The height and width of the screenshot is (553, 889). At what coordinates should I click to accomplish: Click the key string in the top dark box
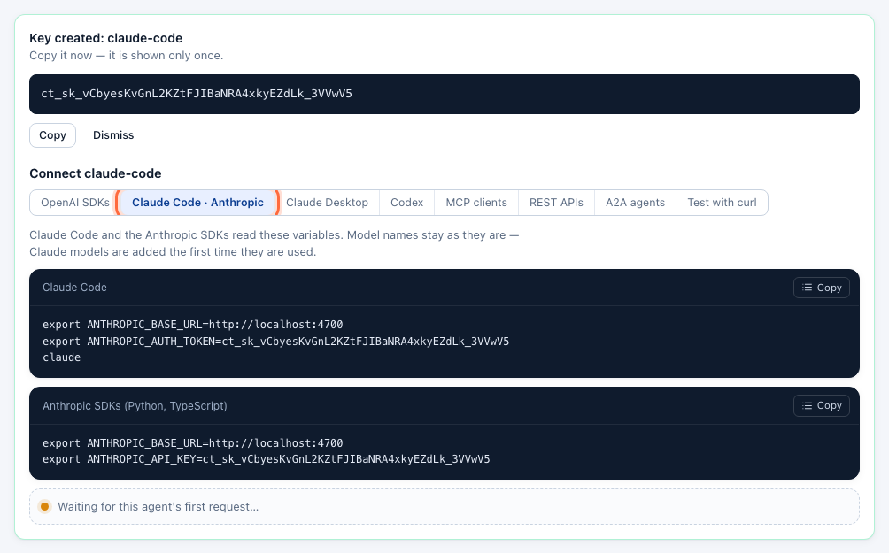click(x=197, y=94)
